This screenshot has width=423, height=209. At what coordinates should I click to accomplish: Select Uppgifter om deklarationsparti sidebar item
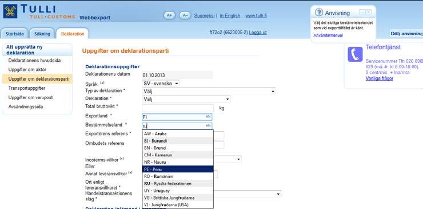(37, 78)
